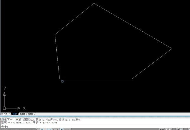190x130 pixels.
Task: Select the polygon's horizontal bottom edge
Action: [95, 78]
